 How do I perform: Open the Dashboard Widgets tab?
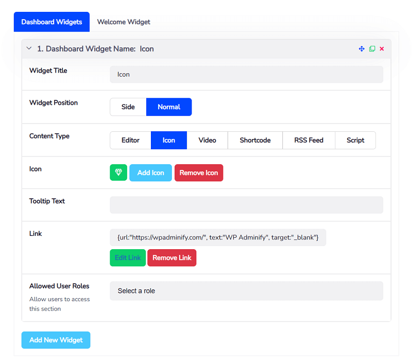pos(51,22)
